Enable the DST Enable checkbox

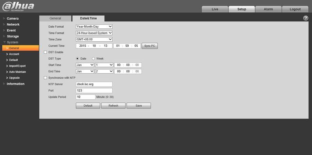(x=45, y=52)
